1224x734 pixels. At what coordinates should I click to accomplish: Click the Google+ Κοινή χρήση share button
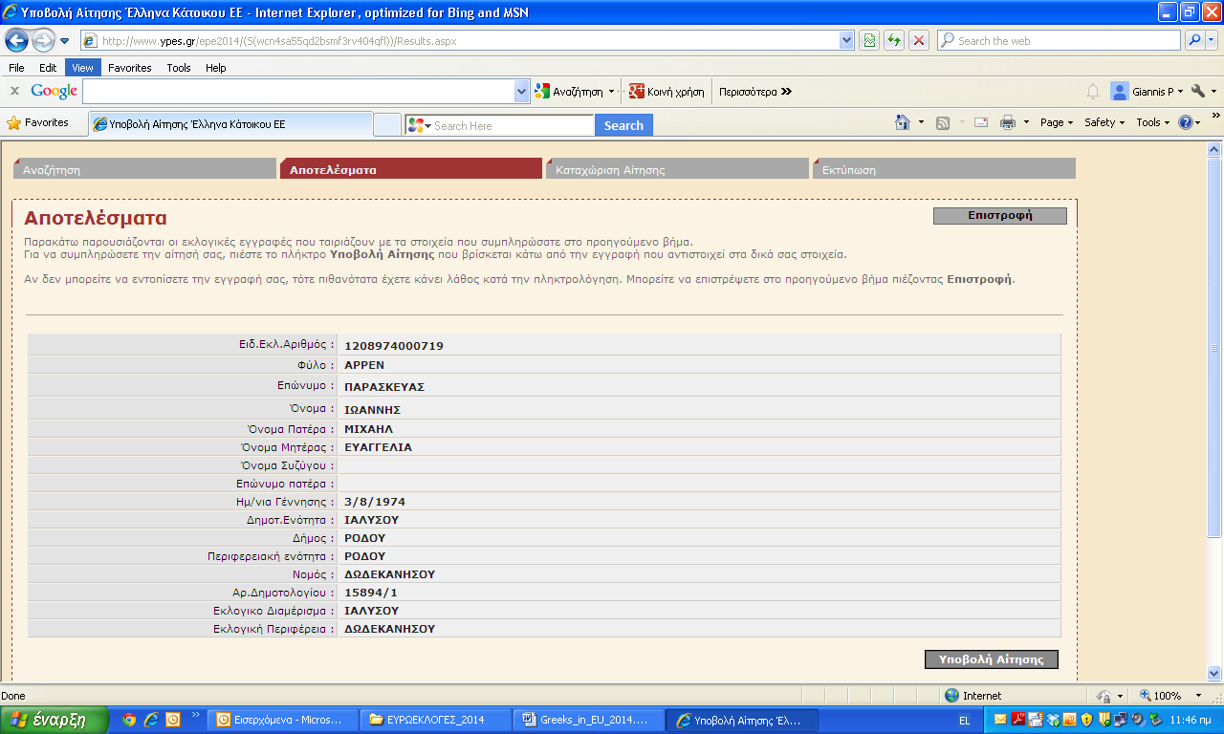click(x=667, y=92)
